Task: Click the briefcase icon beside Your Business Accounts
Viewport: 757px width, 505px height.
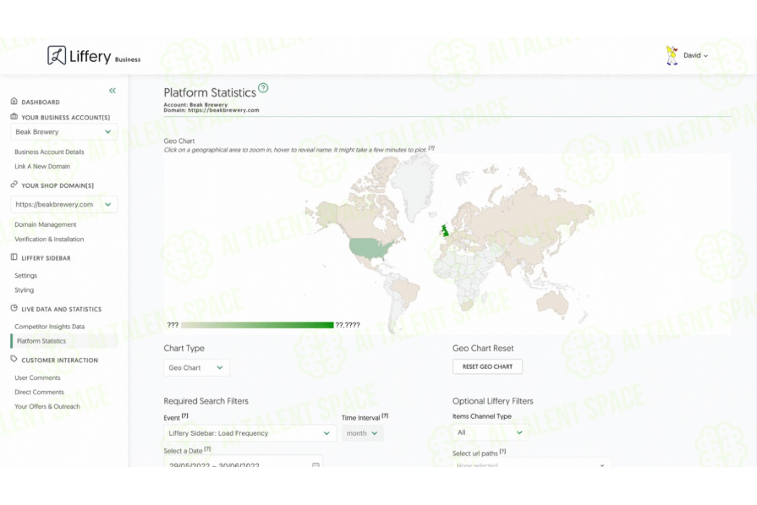Action: [x=14, y=117]
